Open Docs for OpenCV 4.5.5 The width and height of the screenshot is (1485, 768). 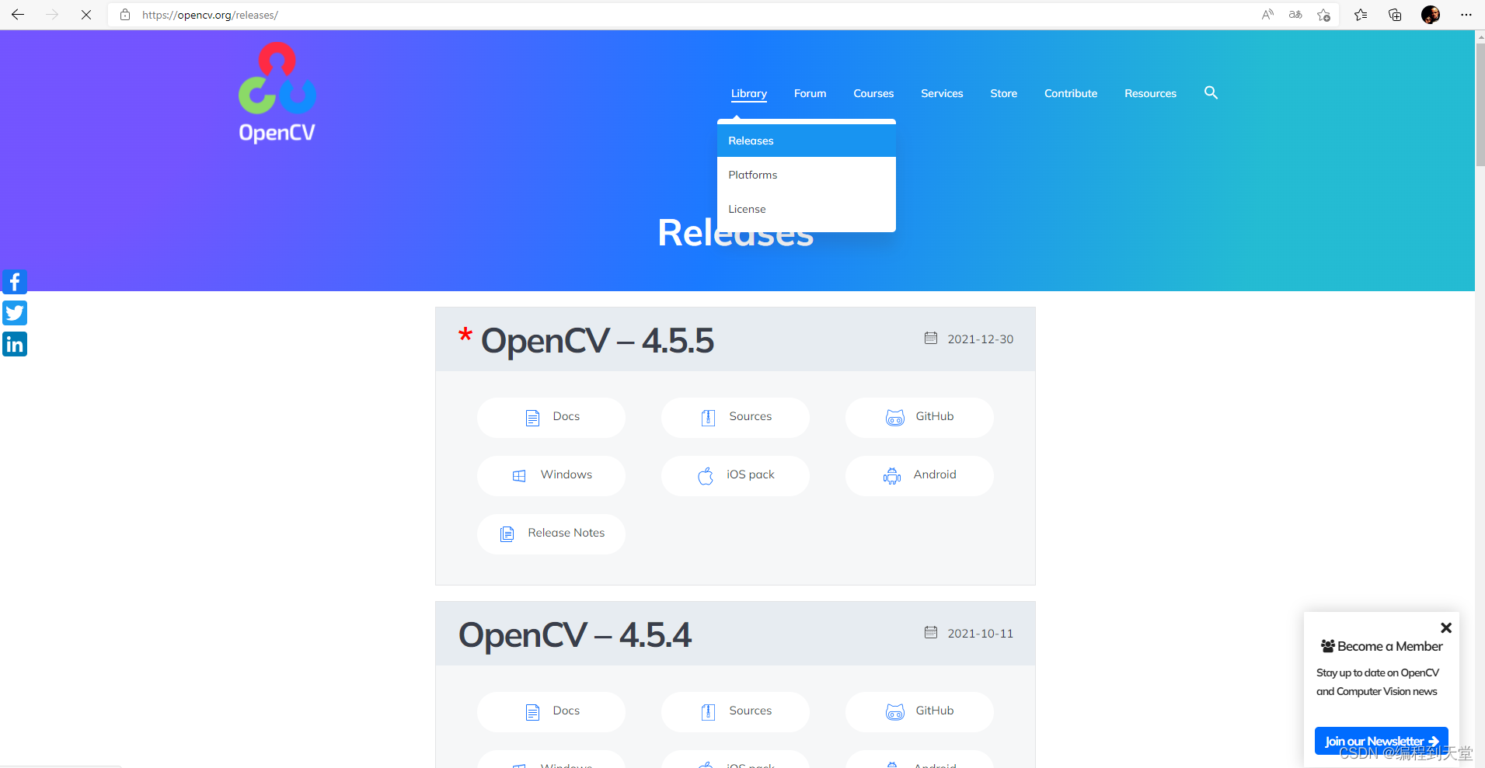point(551,417)
